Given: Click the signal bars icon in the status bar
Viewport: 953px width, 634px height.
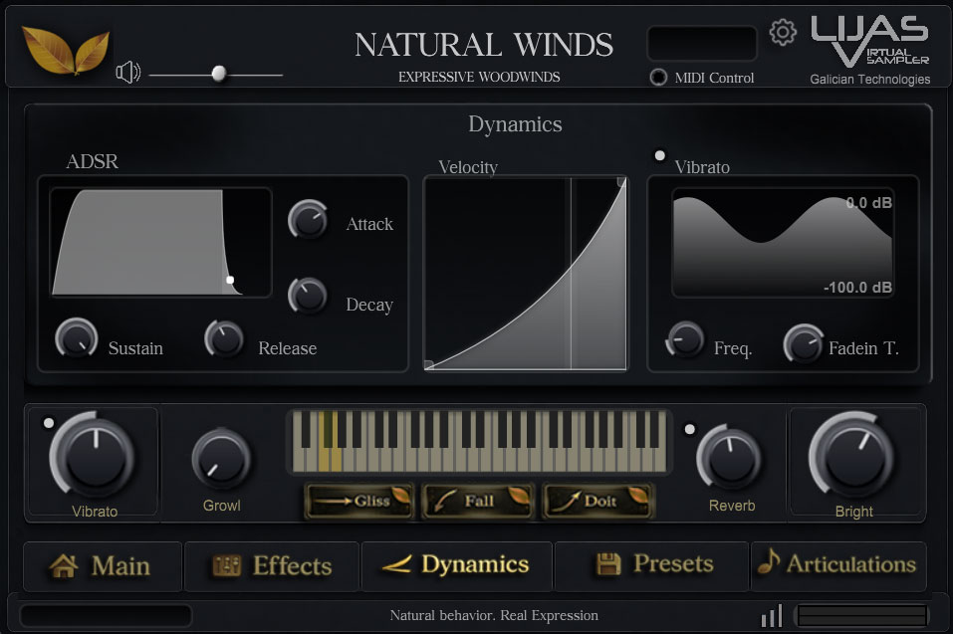Looking at the screenshot, I should click(x=772, y=615).
